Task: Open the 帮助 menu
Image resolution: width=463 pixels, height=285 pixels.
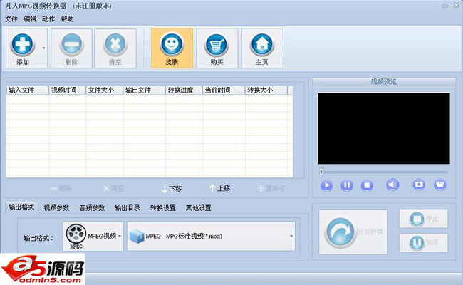Action: pyautogui.click(x=67, y=19)
